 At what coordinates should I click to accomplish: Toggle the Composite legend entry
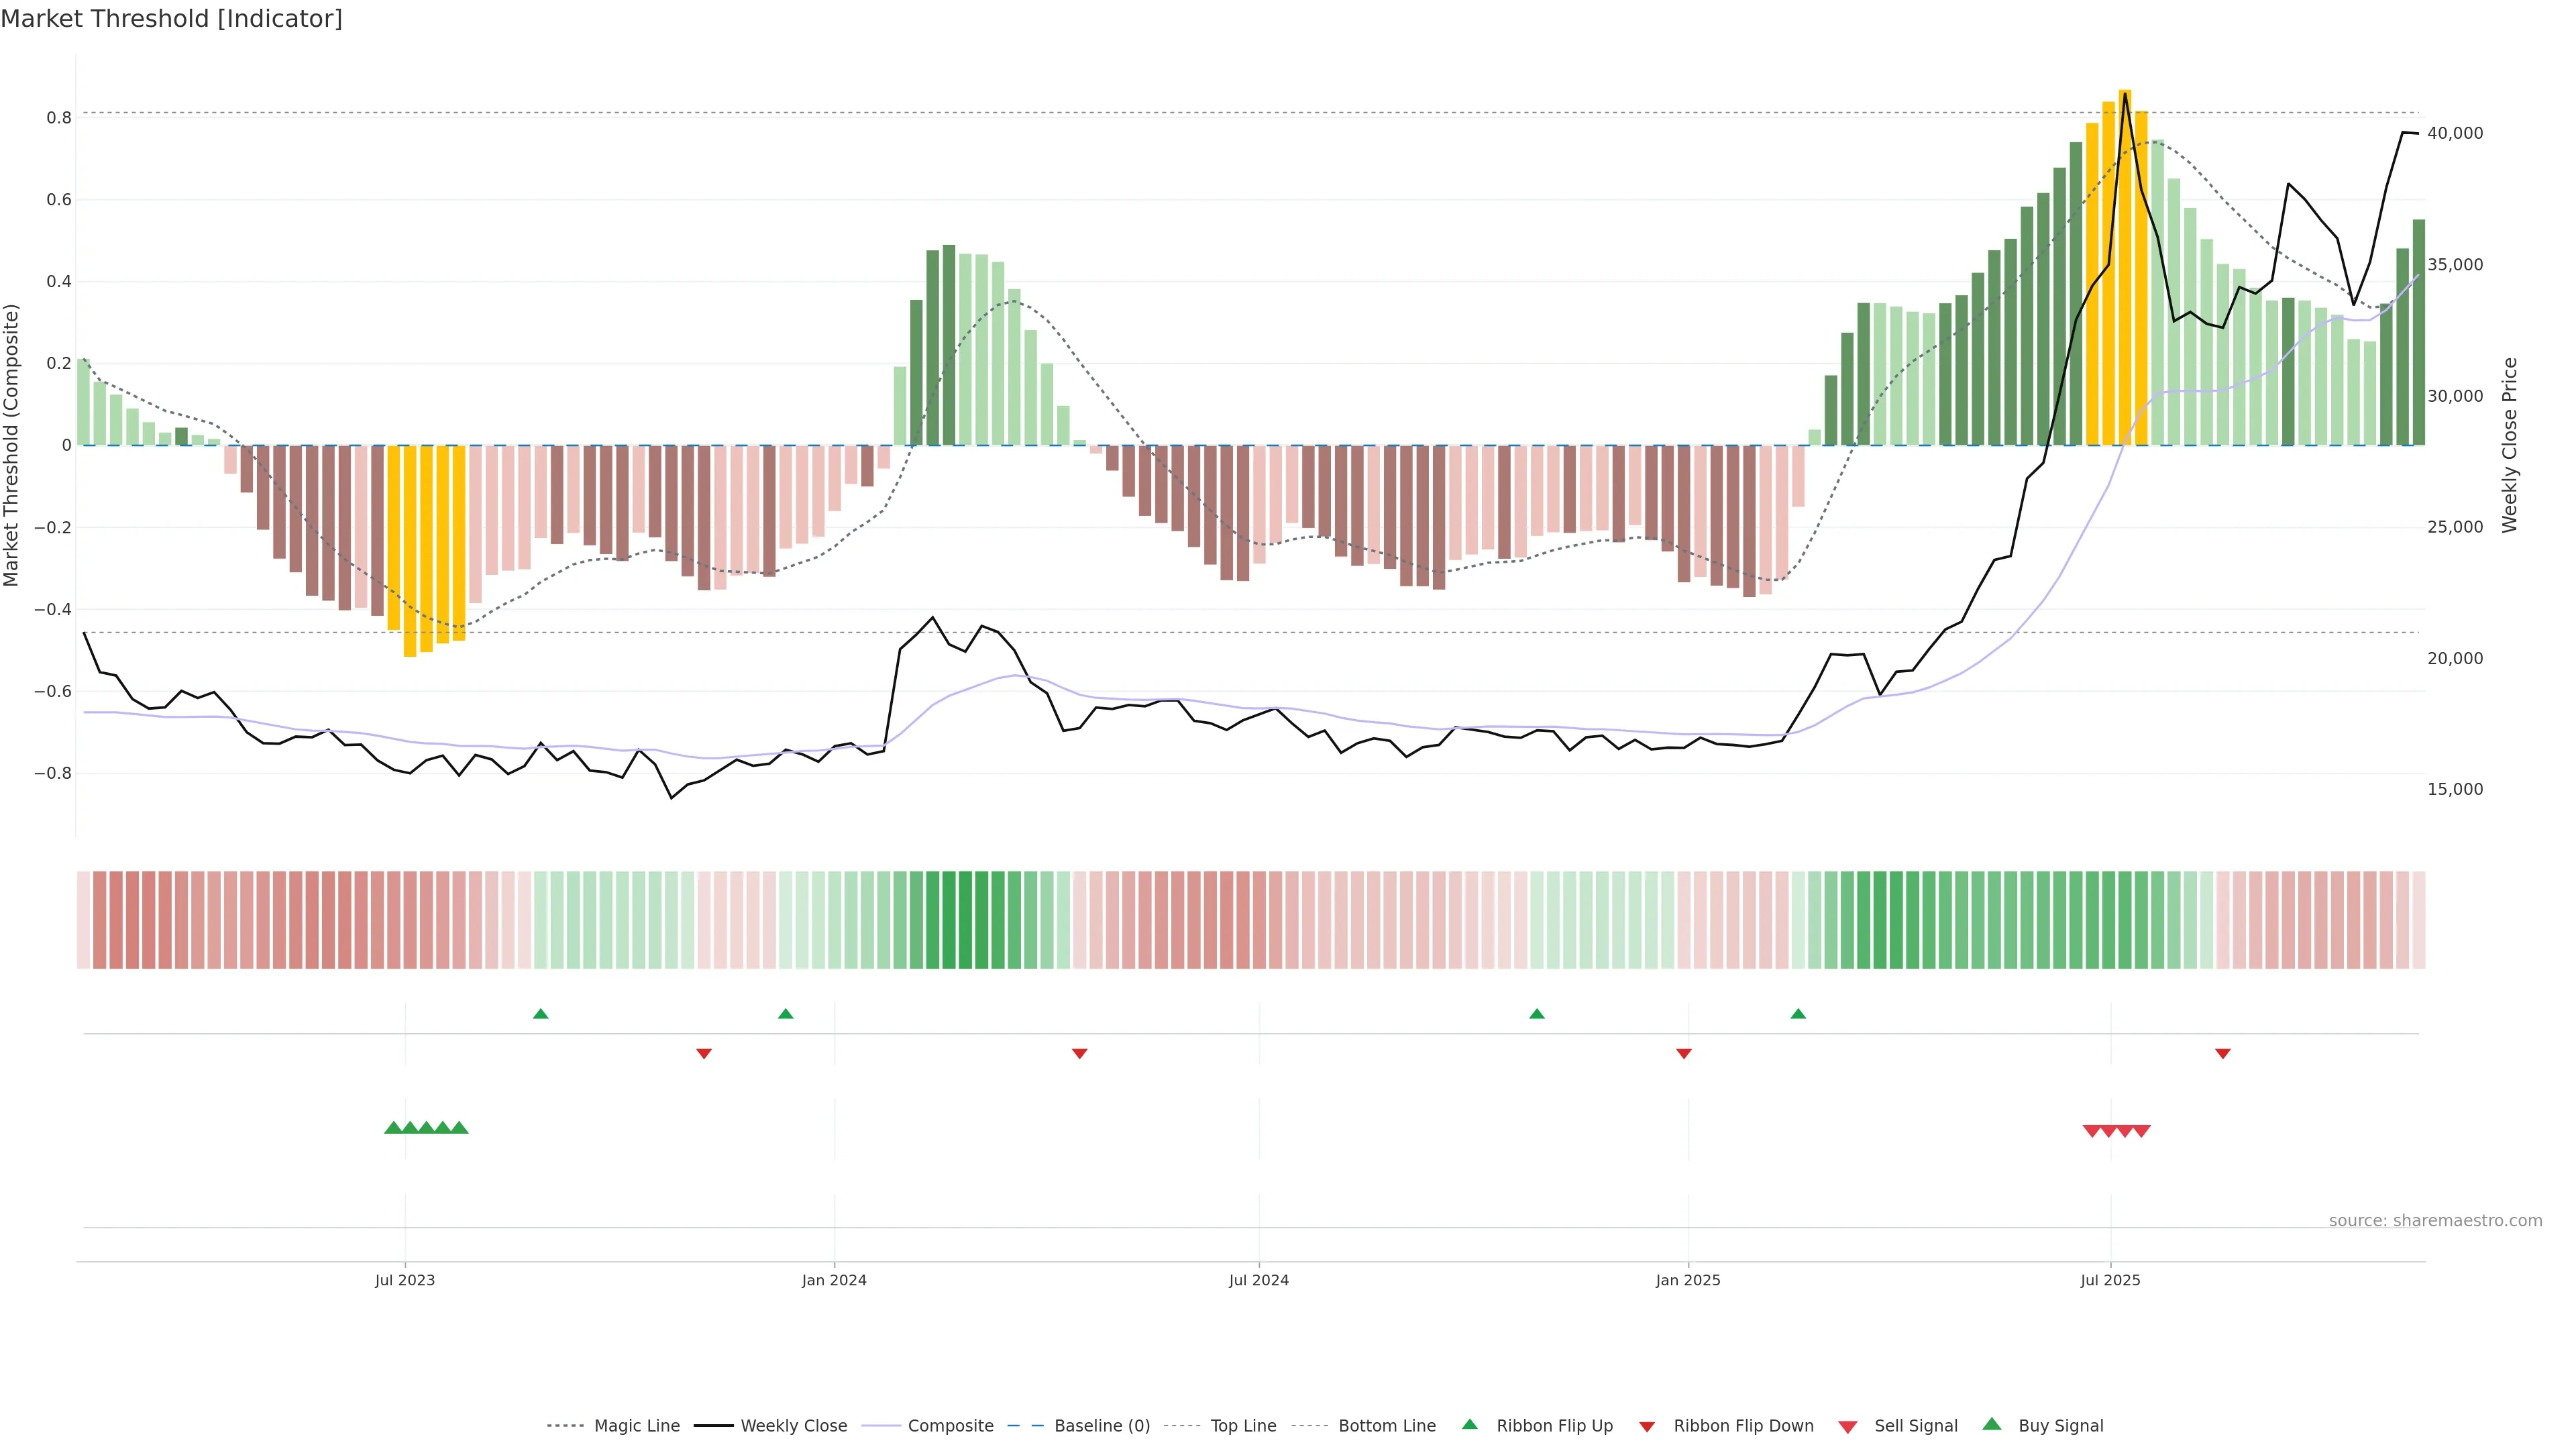tap(950, 1426)
